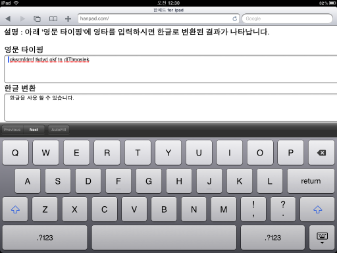The image size is (337, 253).
Task: Tap the W key
Action: 46,153
